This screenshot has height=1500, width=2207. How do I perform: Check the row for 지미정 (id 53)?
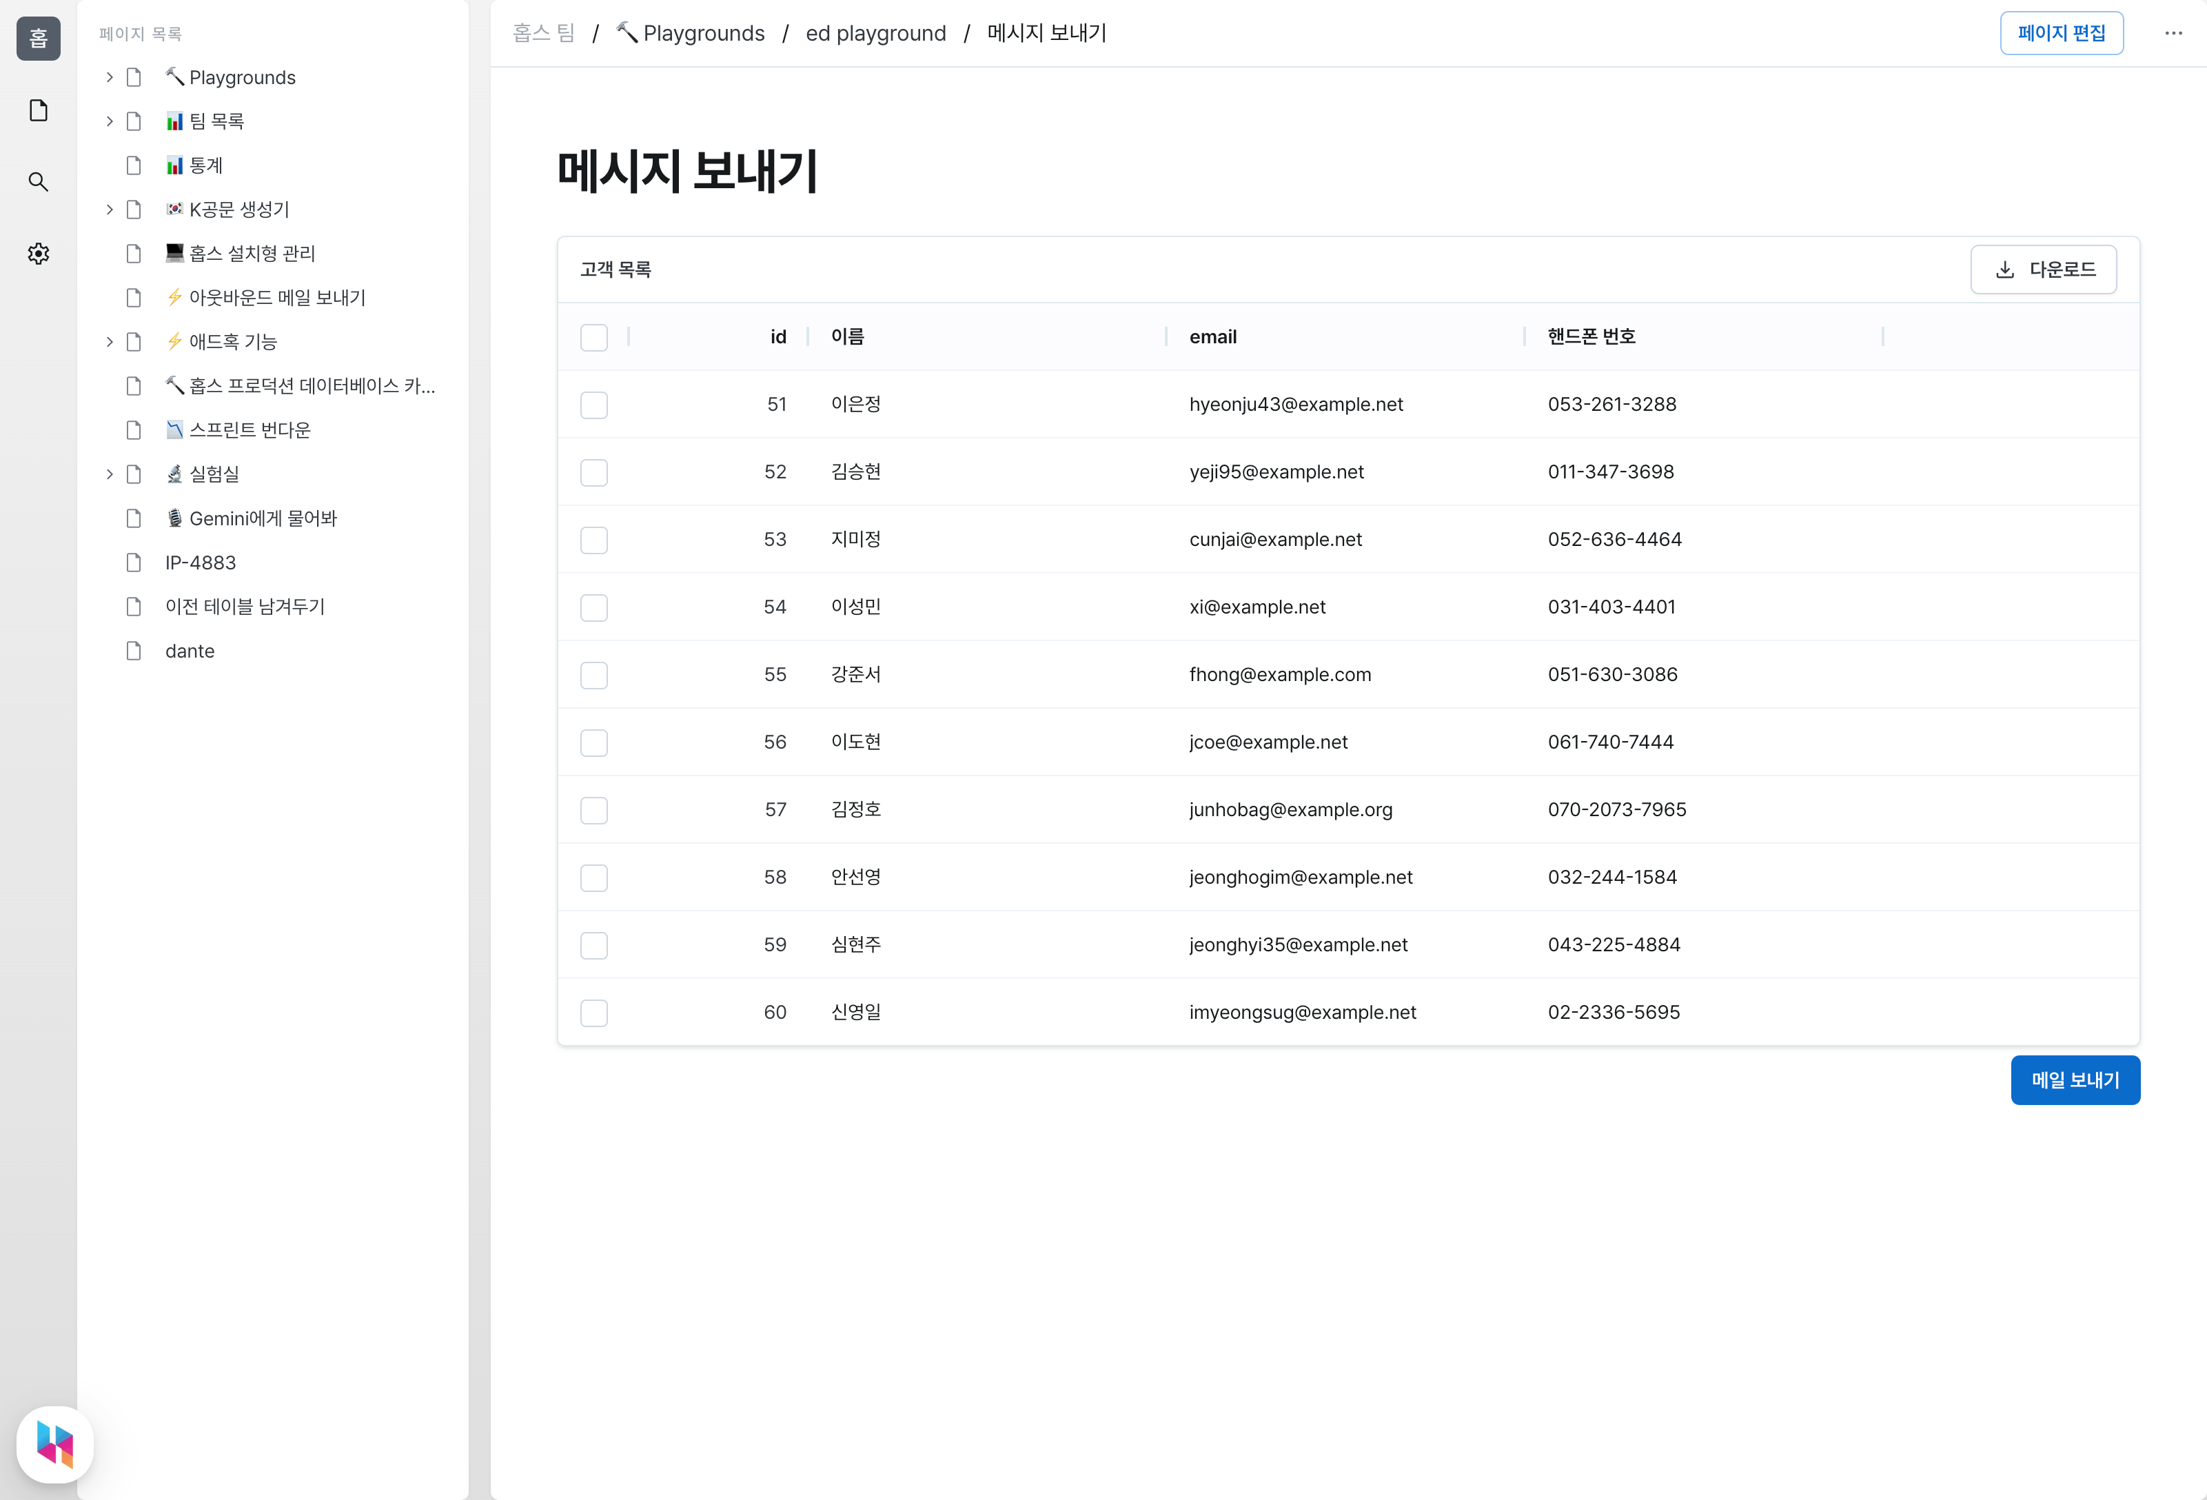[x=593, y=540]
